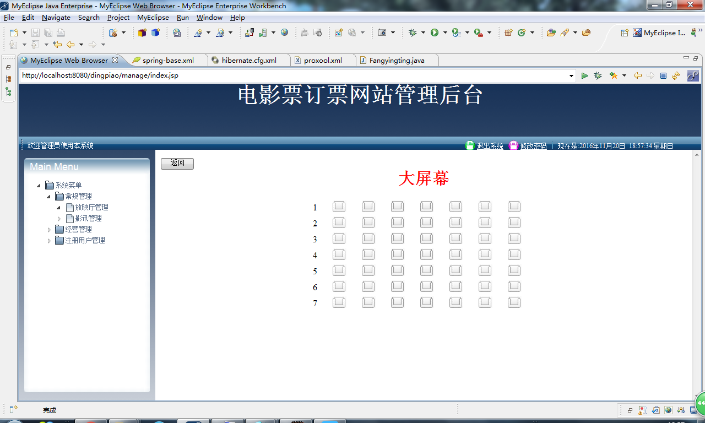
Task: Click the Debug bug toolbar icon
Action: [x=413, y=33]
